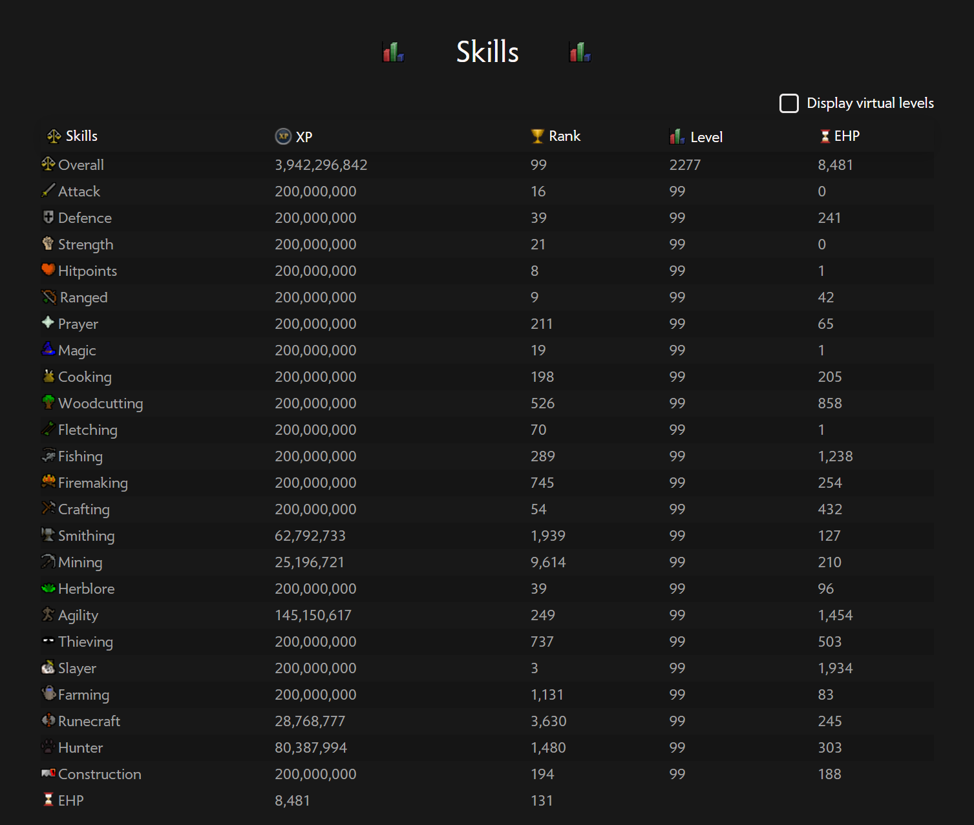The height and width of the screenshot is (825, 974).
Task: Click Slayer EHP value 1,934
Action: (836, 668)
